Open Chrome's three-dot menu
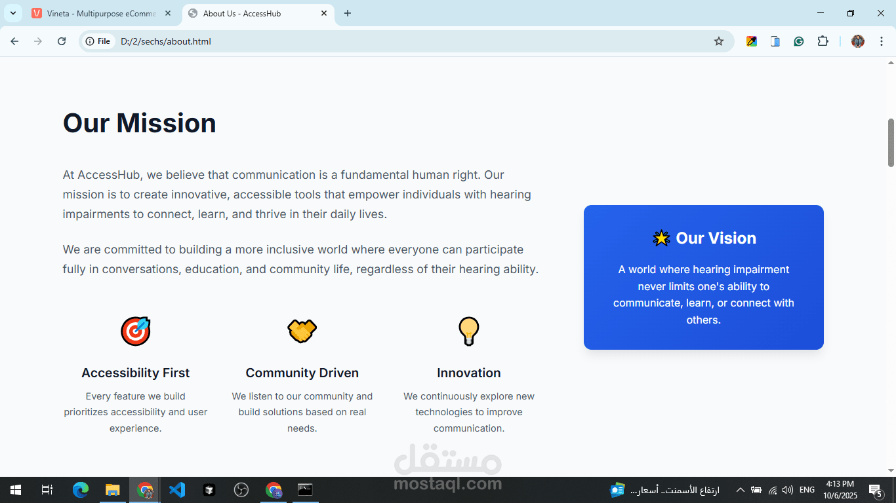The width and height of the screenshot is (896, 503). tap(880, 41)
